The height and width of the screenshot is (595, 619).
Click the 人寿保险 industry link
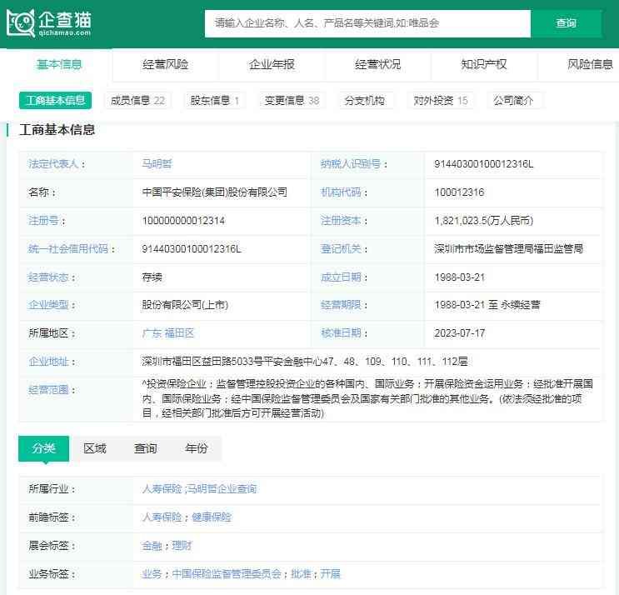pos(162,489)
